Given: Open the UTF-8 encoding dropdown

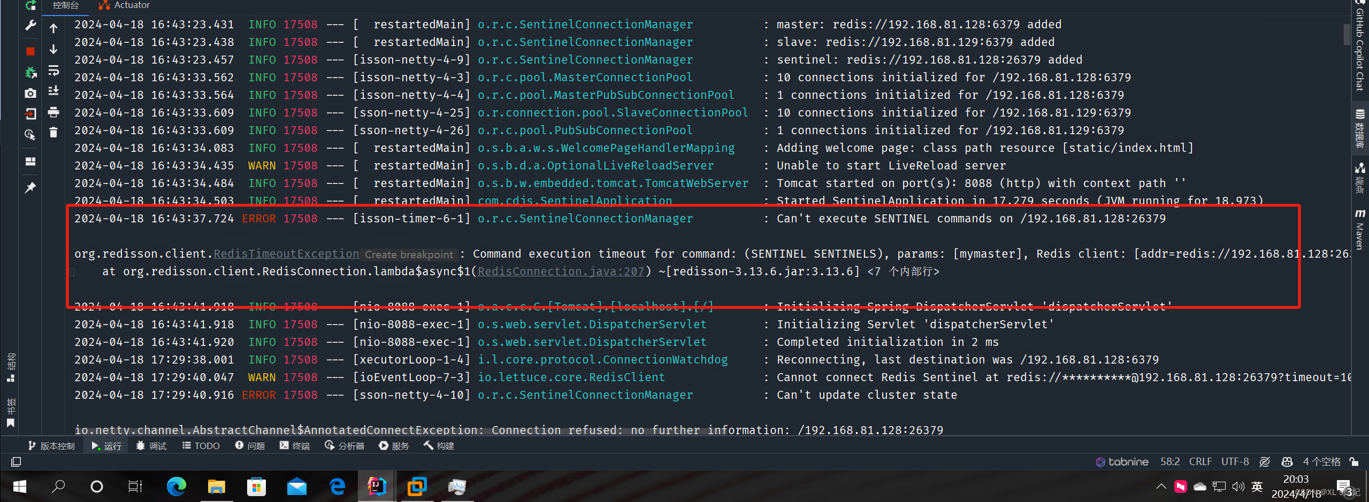Looking at the screenshot, I should click(x=1235, y=462).
